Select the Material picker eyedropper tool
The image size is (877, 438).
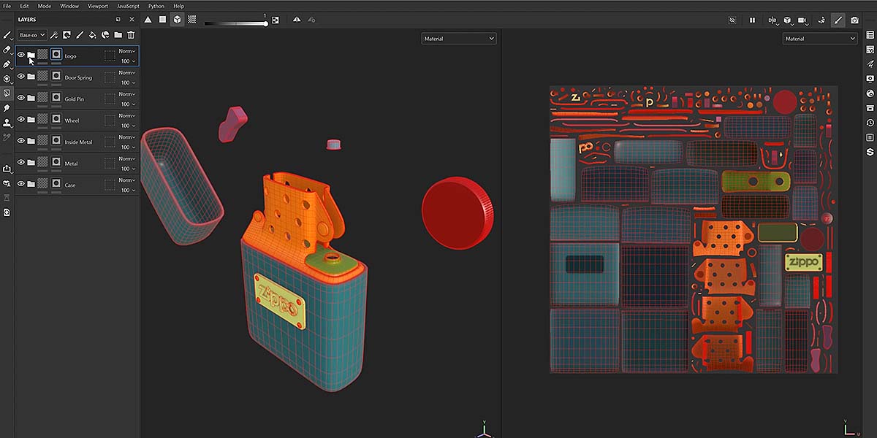point(7,137)
